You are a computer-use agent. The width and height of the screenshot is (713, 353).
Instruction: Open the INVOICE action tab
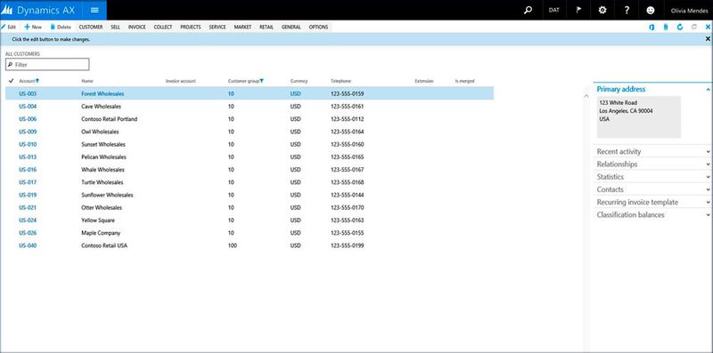(137, 28)
